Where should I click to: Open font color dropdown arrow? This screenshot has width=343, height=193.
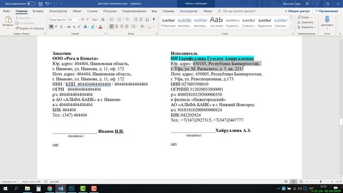pyautogui.click(x=104, y=27)
